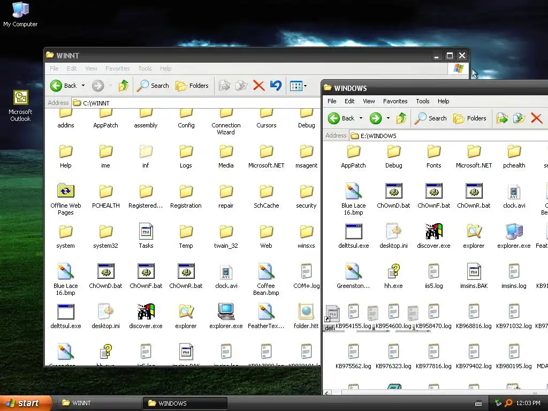This screenshot has height=411, width=548.
Task: Click the Undo arrow in WINNT toolbar
Action: [276, 86]
